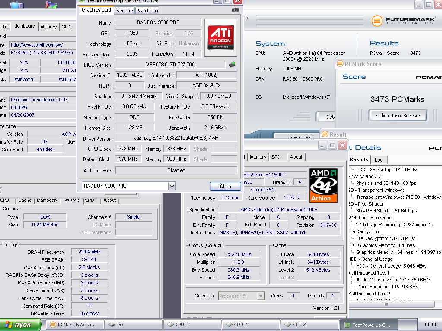Image resolution: width=442 pixels, height=331 pixels.
Task: Click the Driver Version field in GPU-Z
Action: 176,138
